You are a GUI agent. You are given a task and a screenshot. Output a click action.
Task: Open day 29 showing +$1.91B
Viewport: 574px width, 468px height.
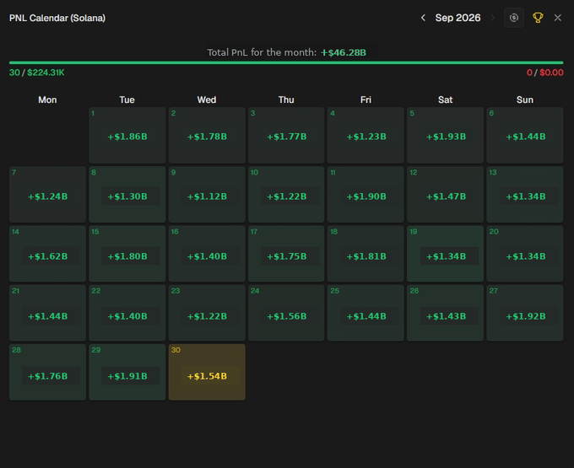pyautogui.click(x=127, y=372)
